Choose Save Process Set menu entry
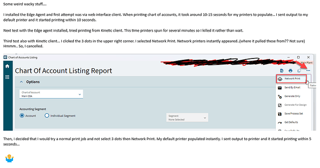Image resolution: width=320 pixels, height=168 pixels. 293,114
